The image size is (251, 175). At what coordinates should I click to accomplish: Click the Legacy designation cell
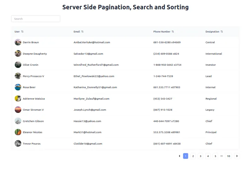click(x=210, y=110)
